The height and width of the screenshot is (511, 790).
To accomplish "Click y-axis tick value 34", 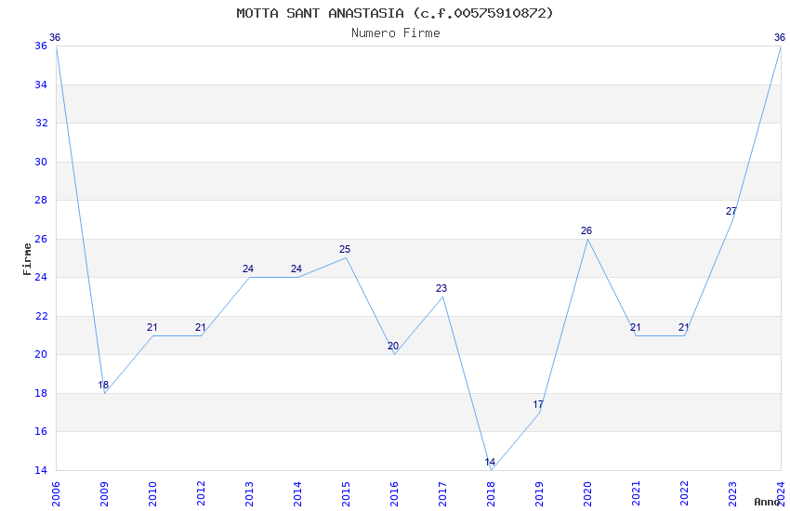I will tap(41, 85).
